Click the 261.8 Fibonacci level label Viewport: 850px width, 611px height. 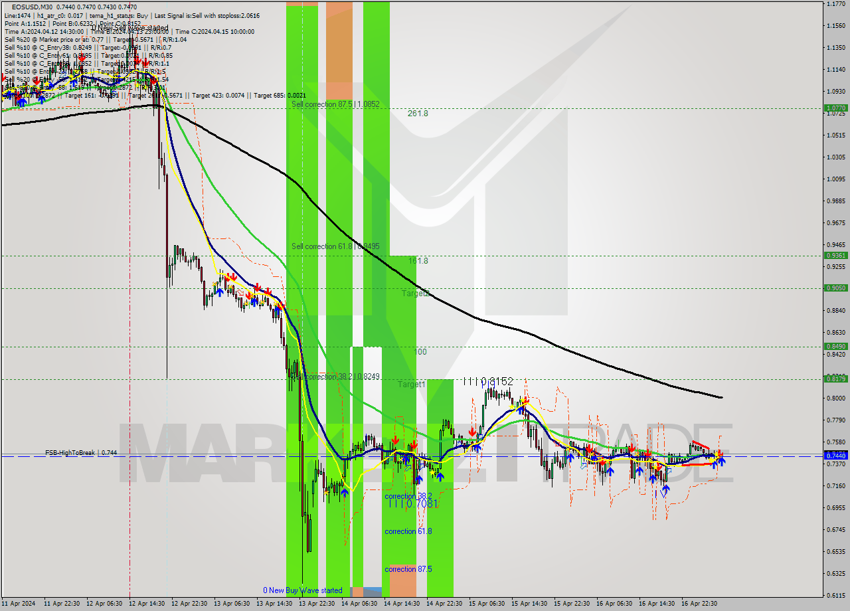pos(418,114)
